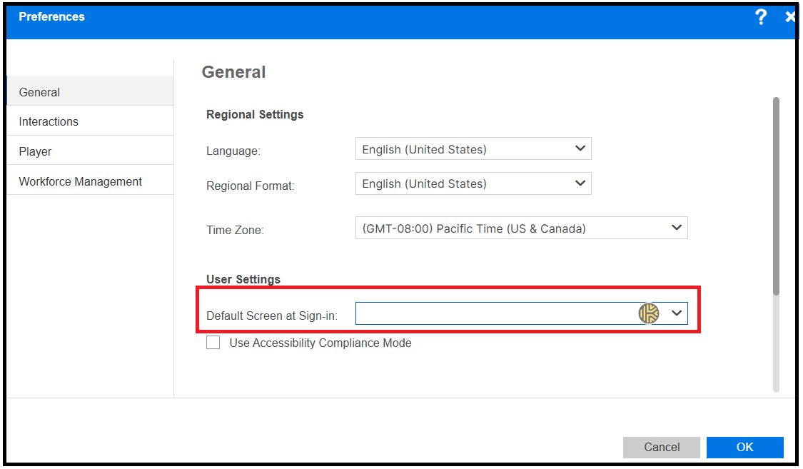Expand Default Screen at Sign-in chevron
Viewport: 803px width, 469px height.
point(677,313)
